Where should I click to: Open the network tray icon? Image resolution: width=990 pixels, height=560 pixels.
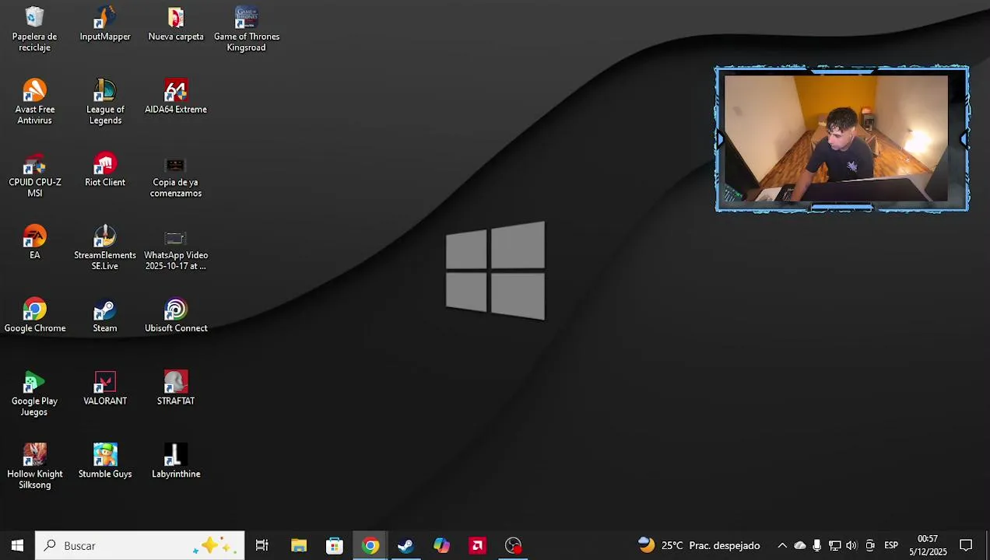click(834, 545)
